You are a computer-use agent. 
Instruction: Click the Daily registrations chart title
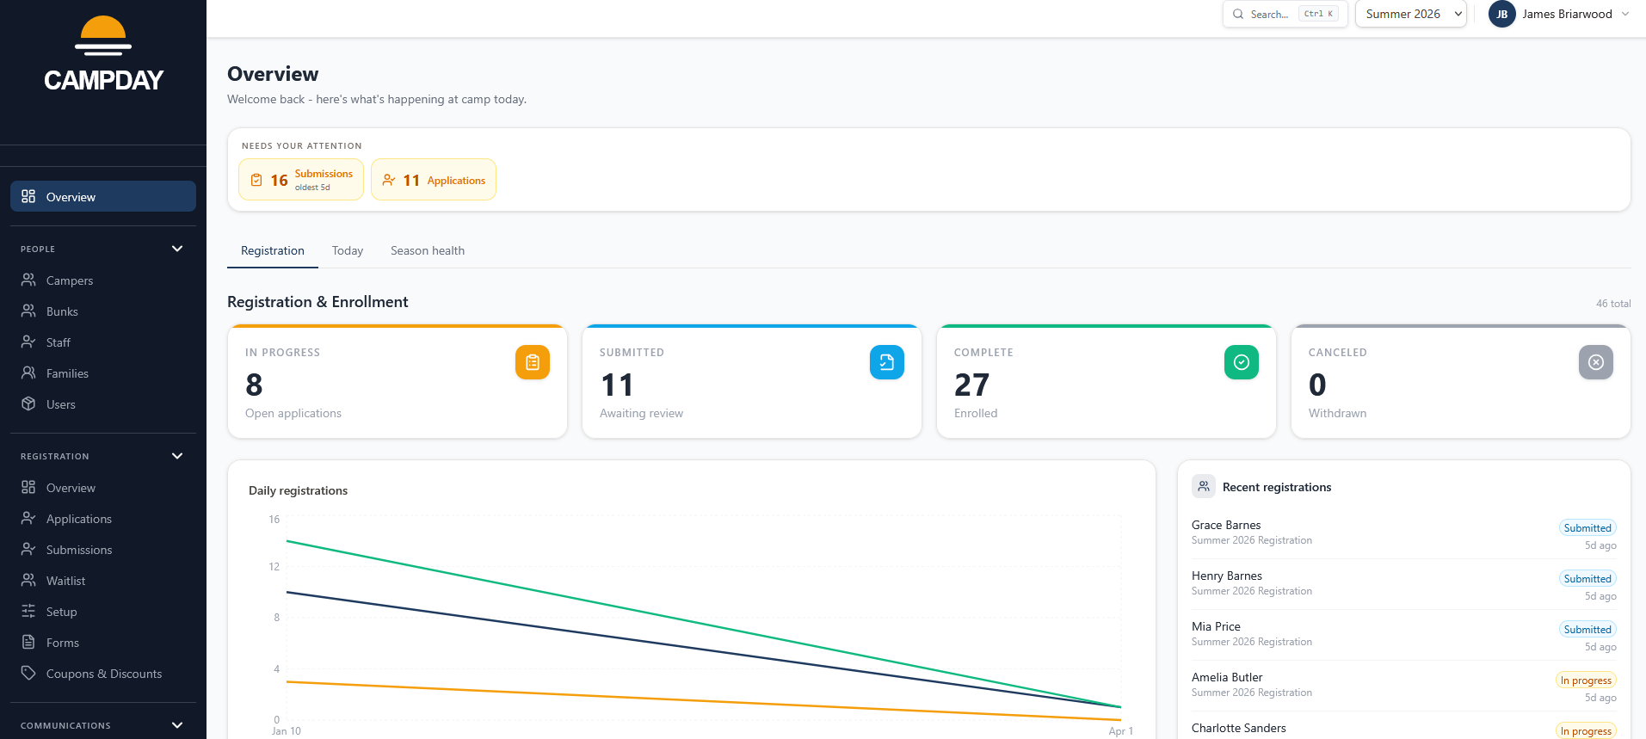point(298,490)
